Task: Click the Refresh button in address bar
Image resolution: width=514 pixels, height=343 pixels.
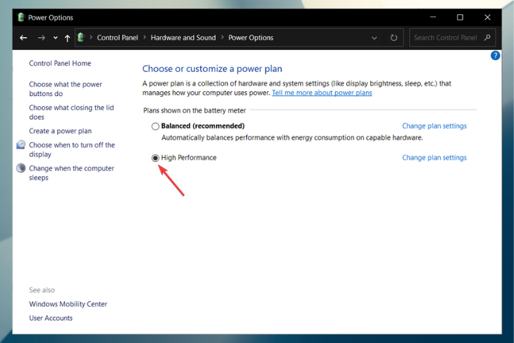Action: pos(393,38)
